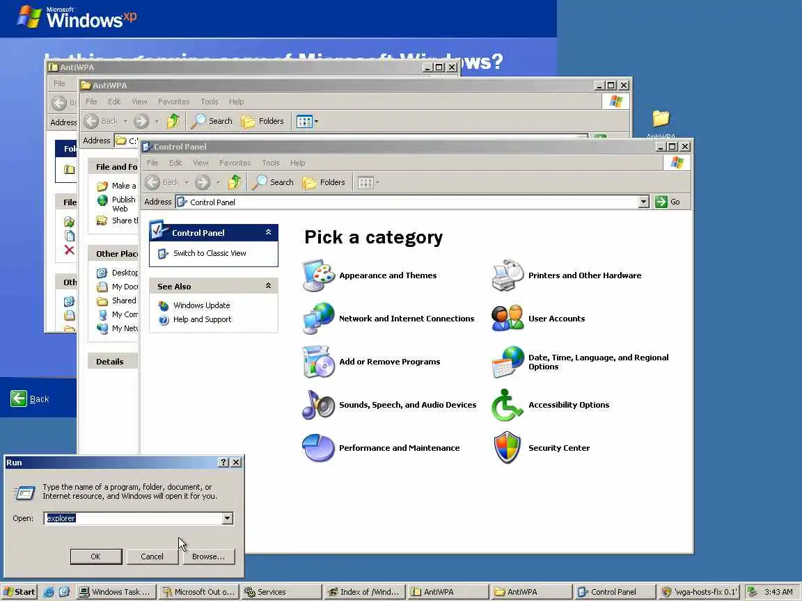Open Back history dropdown in Control Panel toolbar
802x601 pixels.
187,182
